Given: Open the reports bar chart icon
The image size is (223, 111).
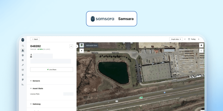Looking at the screenshot, I should click(23, 84).
